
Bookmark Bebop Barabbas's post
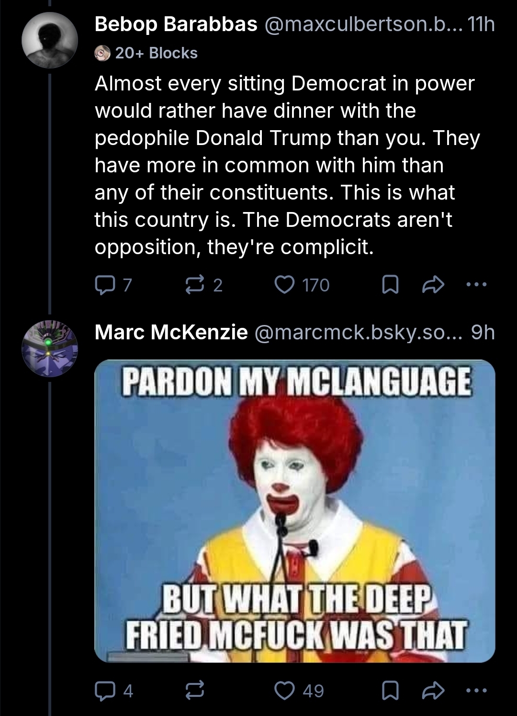pyautogui.click(x=391, y=286)
